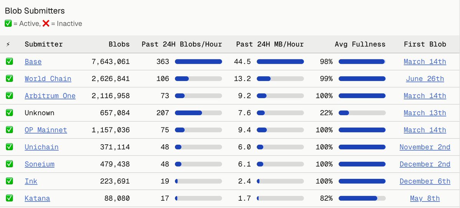Open the Base submitter link
Screen dimensions: 460x208
click(33, 62)
